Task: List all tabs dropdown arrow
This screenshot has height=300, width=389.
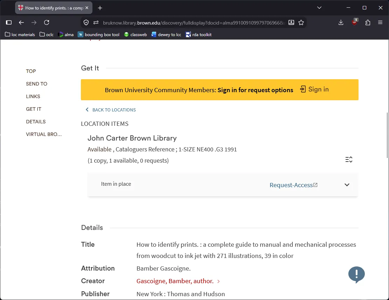Action: (x=319, y=8)
